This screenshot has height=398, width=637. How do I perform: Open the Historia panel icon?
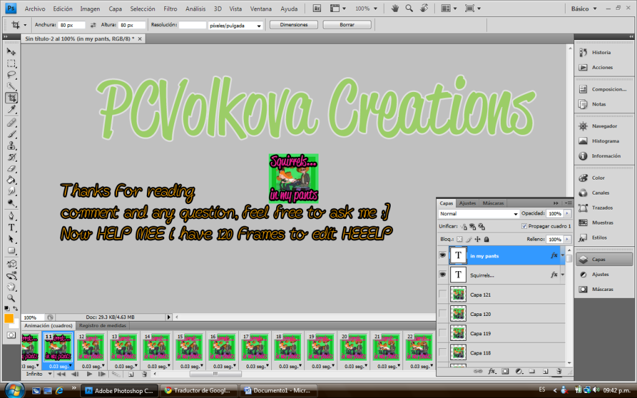583,53
